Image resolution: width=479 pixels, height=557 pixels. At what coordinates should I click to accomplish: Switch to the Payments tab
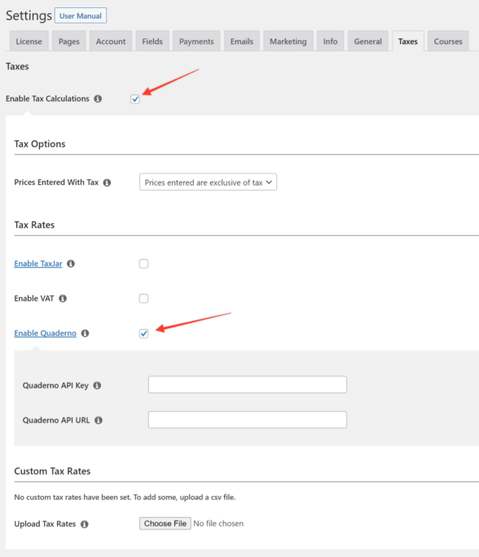[x=196, y=42]
